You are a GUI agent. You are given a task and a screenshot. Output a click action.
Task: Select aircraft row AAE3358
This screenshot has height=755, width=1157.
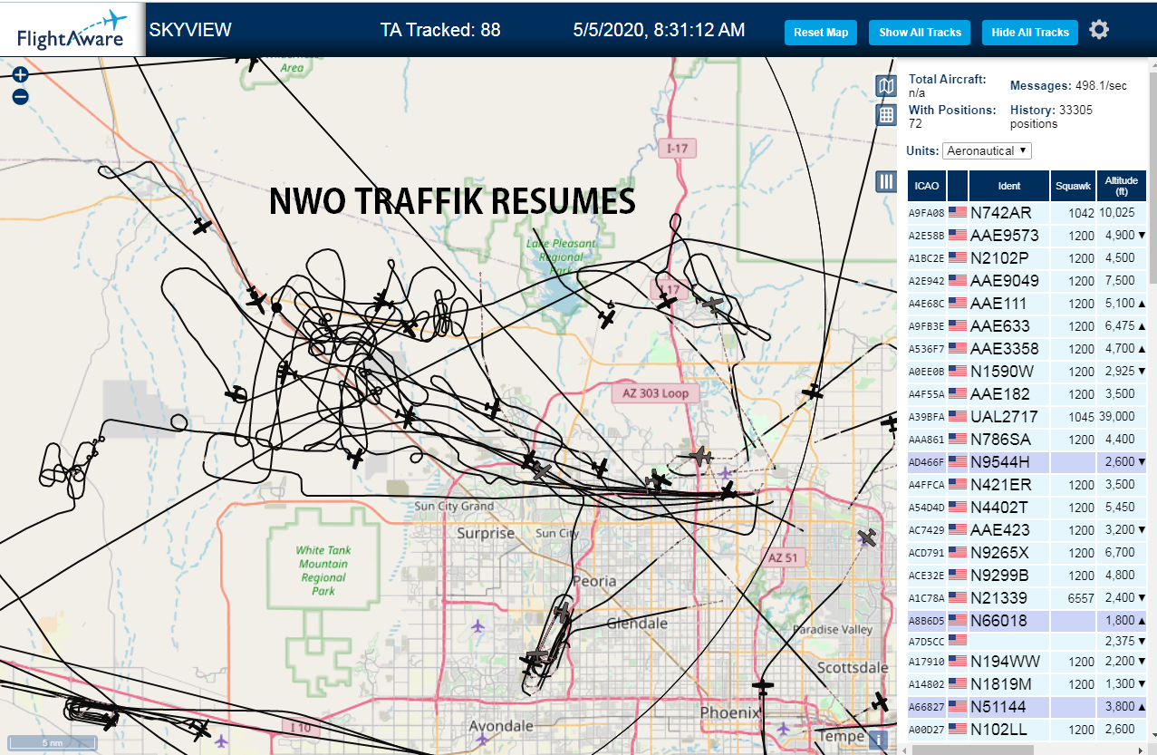pos(1027,349)
